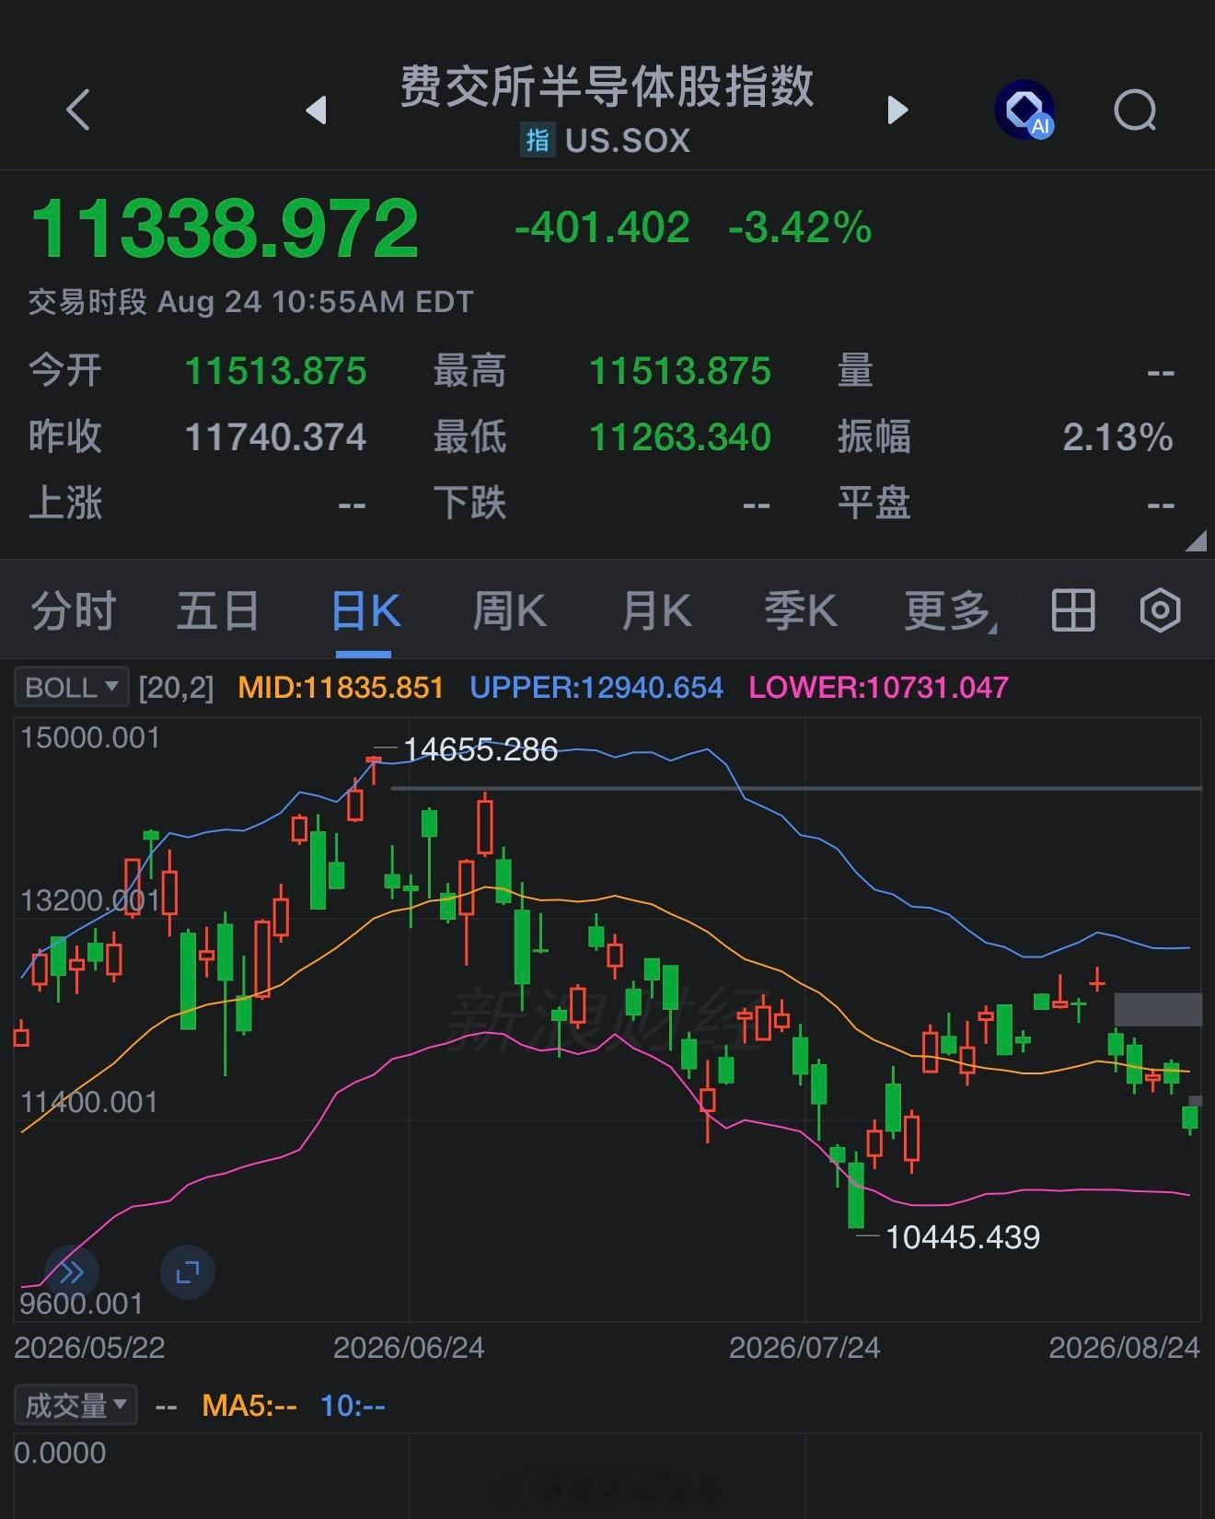The height and width of the screenshot is (1519, 1215).
Task: Open the chart layout grid icon
Action: [x=1073, y=610]
